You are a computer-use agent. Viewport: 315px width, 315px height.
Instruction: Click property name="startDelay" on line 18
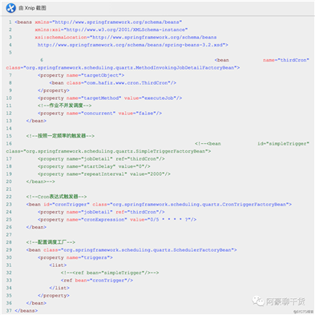pos(94,166)
